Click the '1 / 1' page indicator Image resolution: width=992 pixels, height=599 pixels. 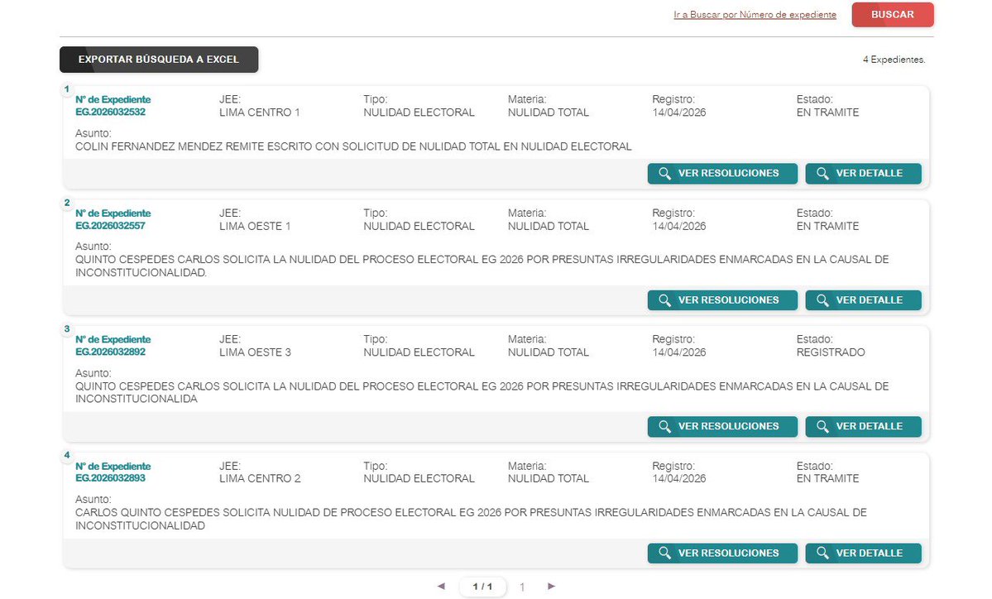pos(482,587)
